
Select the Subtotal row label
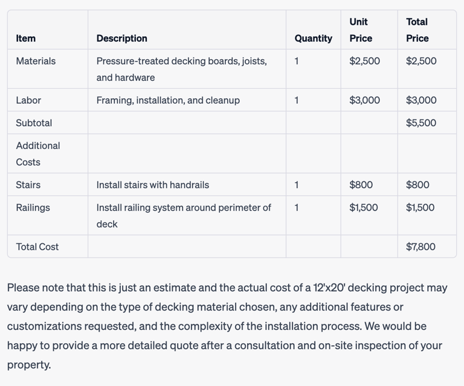click(34, 123)
